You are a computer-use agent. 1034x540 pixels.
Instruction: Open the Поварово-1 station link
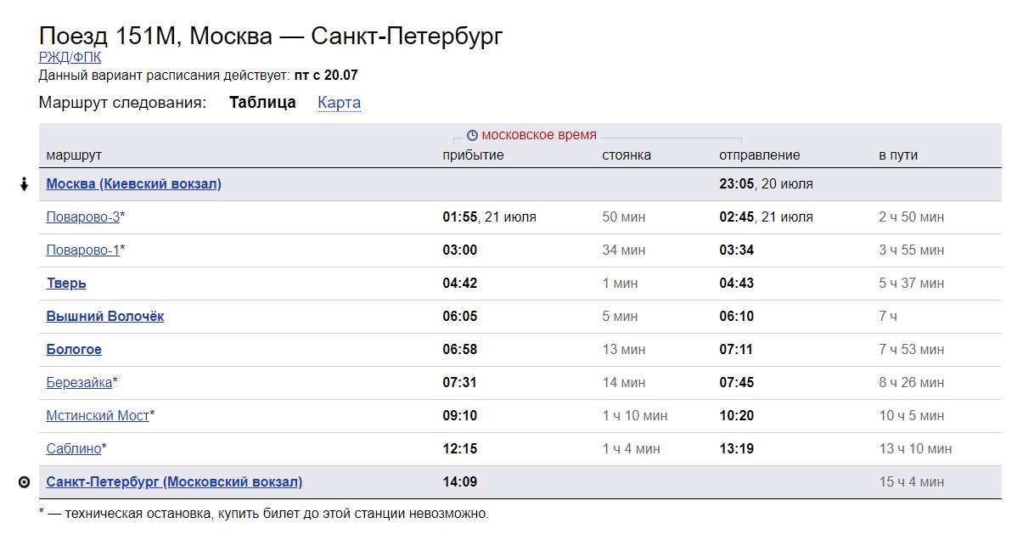pyautogui.click(x=82, y=250)
